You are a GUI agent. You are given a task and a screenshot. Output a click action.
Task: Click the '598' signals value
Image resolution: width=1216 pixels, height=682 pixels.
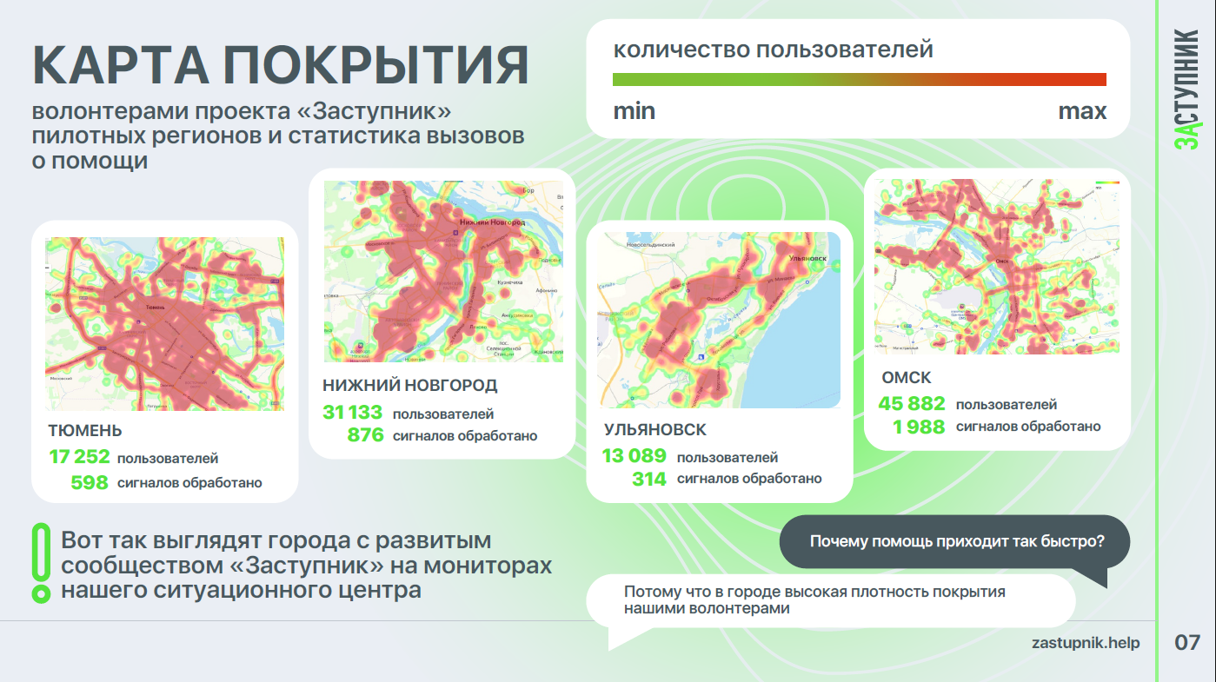(90, 482)
